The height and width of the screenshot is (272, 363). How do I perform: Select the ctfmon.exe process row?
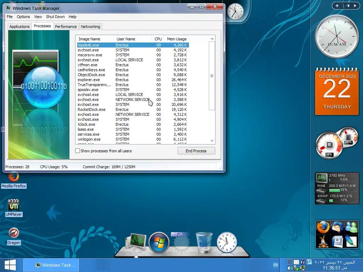133,65
